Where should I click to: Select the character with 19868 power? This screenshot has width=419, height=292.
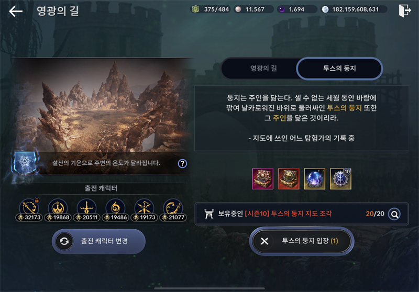[x=58, y=210]
